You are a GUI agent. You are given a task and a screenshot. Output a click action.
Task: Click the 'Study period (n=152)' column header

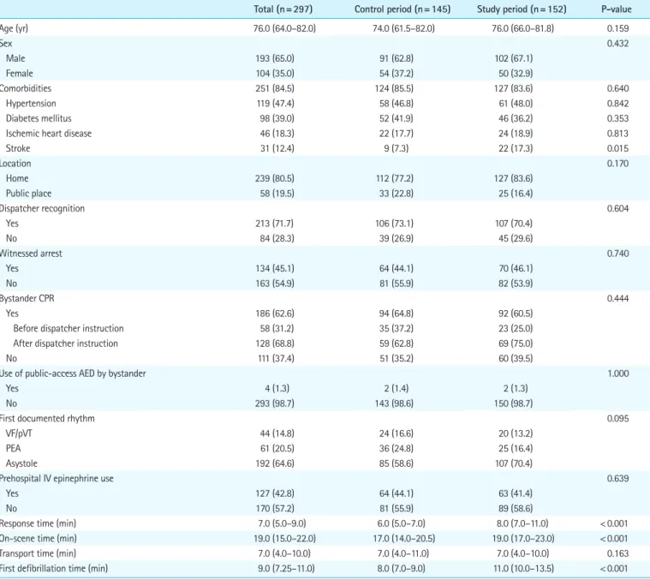(x=522, y=9)
